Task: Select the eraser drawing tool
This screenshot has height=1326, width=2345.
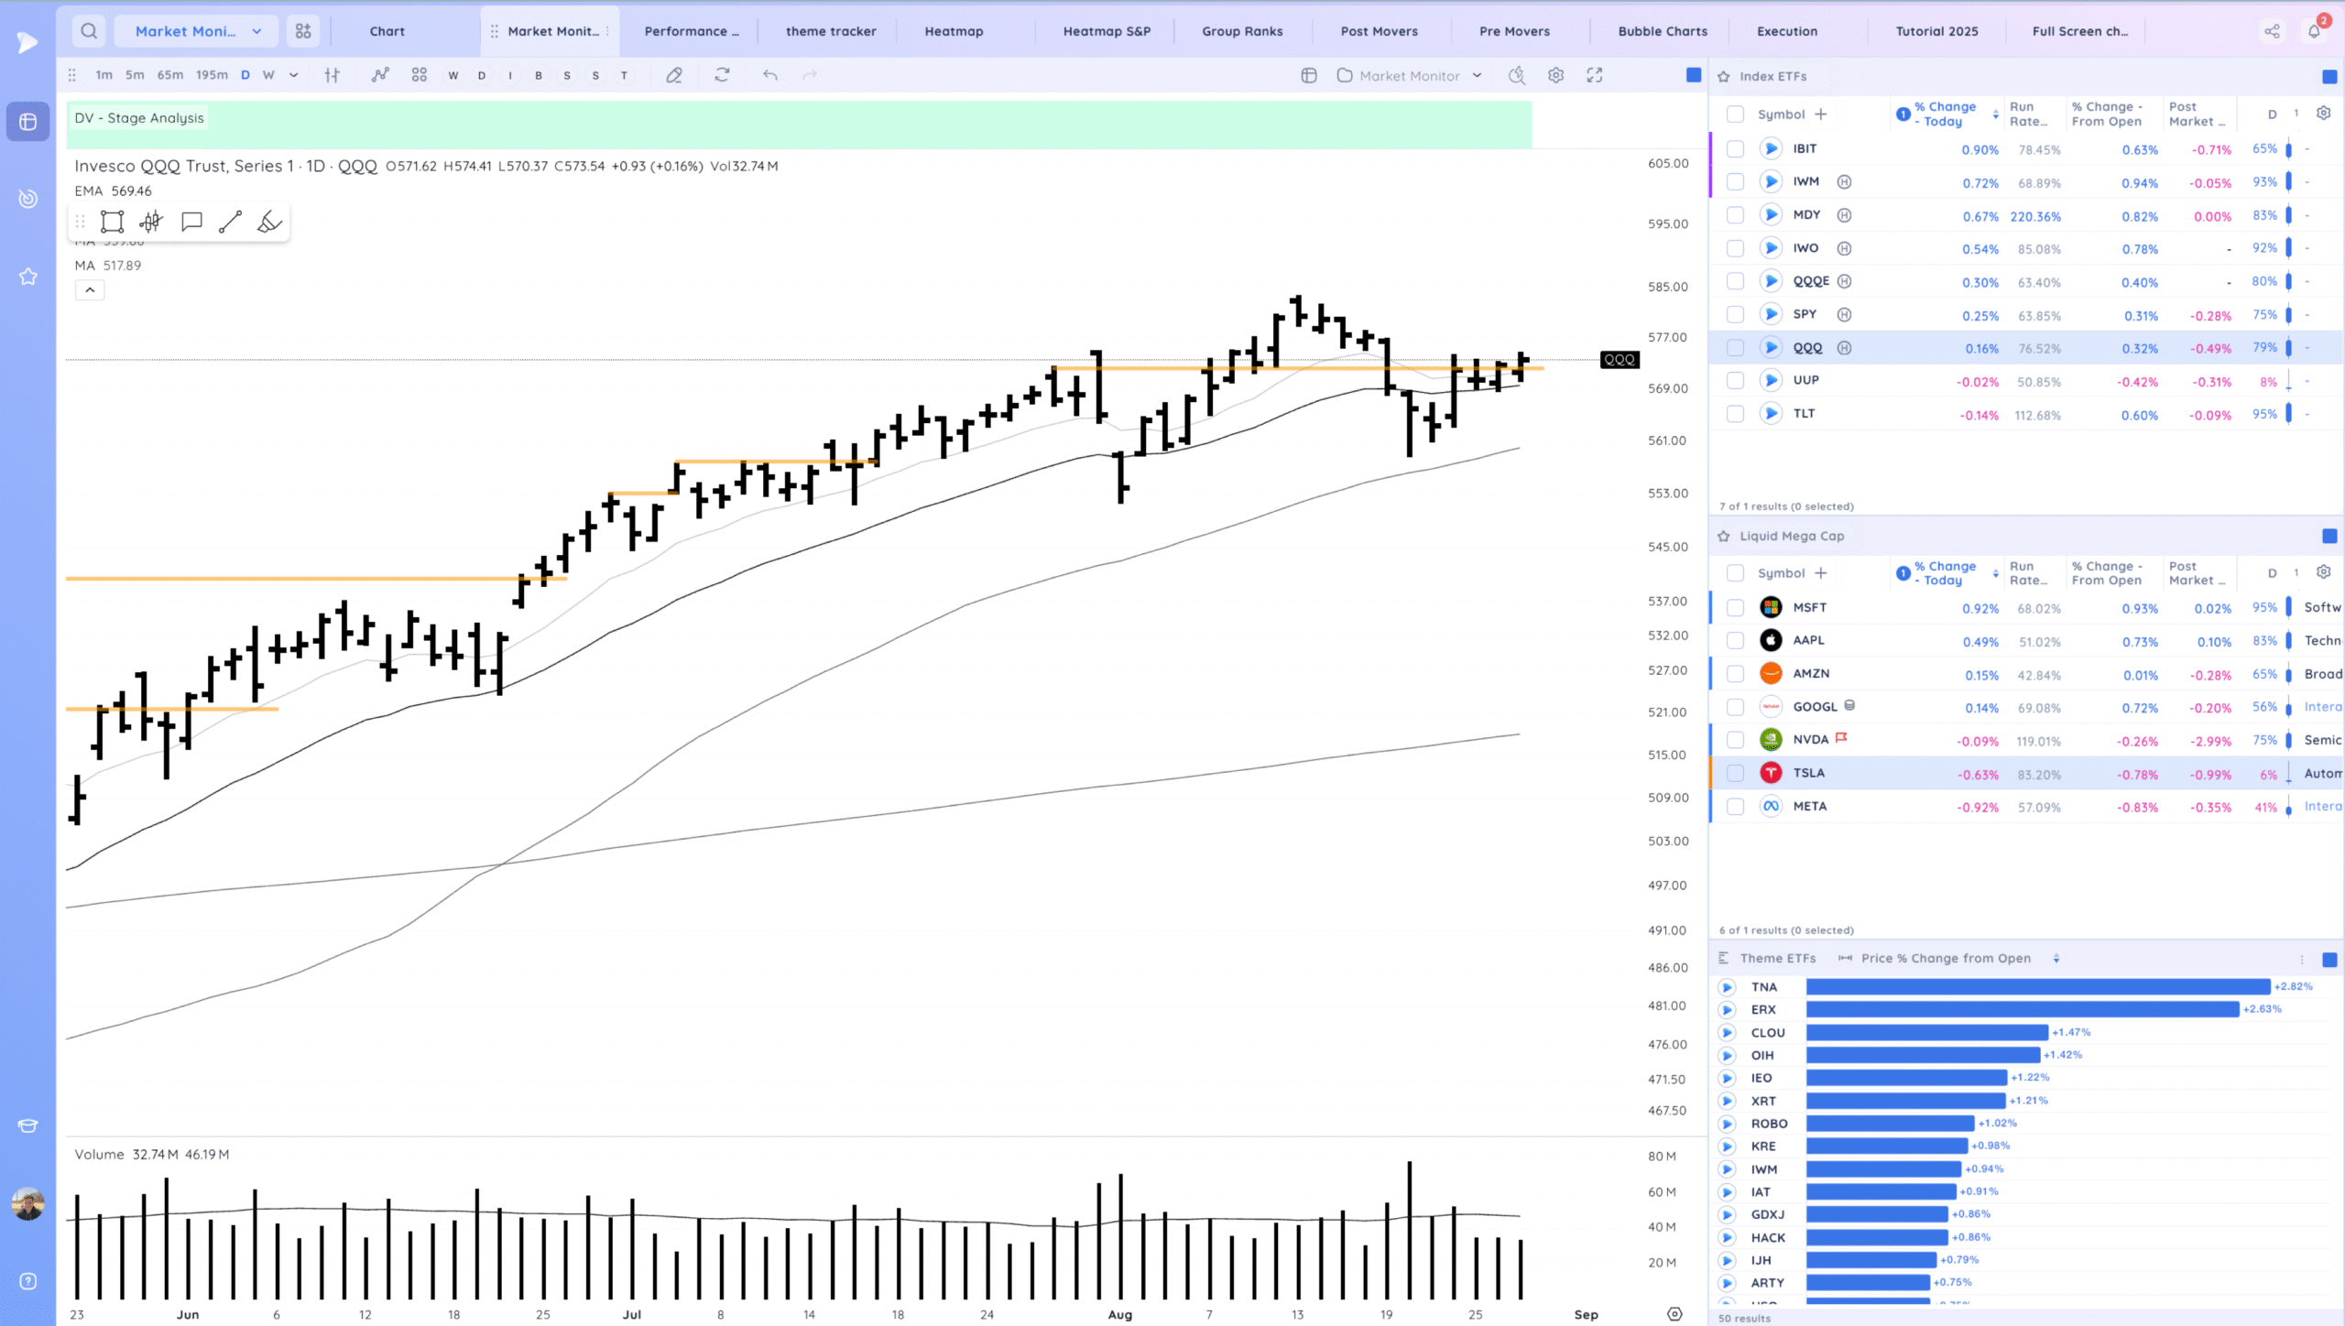Action: pyautogui.click(x=674, y=75)
